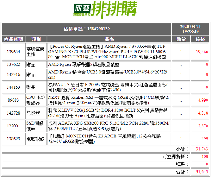The height and width of the screenshot is (177, 211).
Task: Click AMD Ryzen 鋁合金 USB3.0鍵盤螢幕架 item
Action: pyautogui.click(x=108, y=74)
